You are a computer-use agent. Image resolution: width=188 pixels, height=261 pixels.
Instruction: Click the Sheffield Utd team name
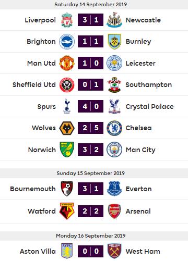tap(34, 84)
